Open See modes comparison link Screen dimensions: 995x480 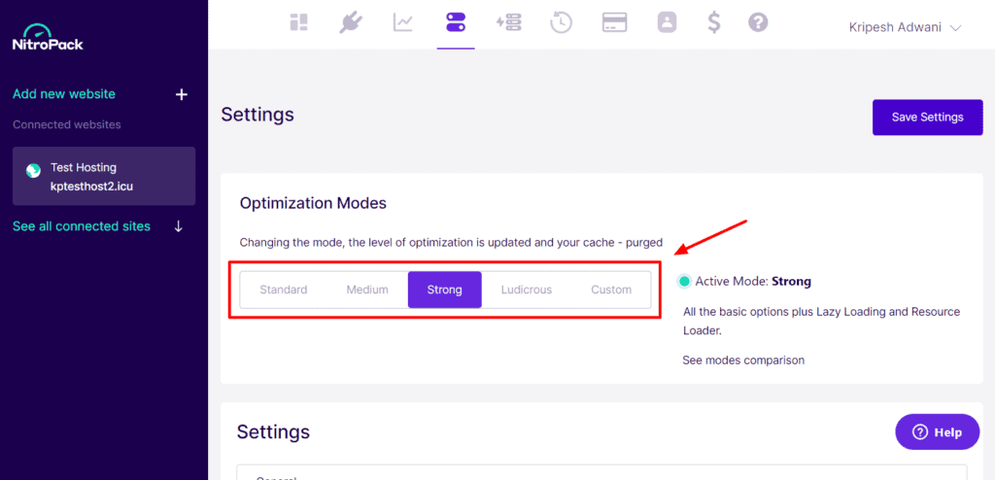pyautogui.click(x=743, y=360)
